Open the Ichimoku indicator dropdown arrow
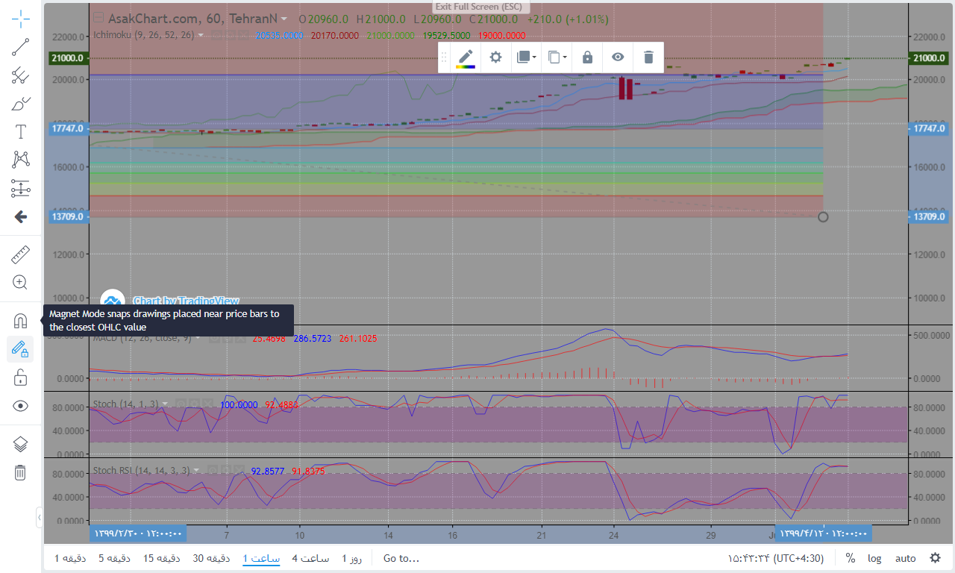This screenshot has height=573, width=955. click(201, 35)
